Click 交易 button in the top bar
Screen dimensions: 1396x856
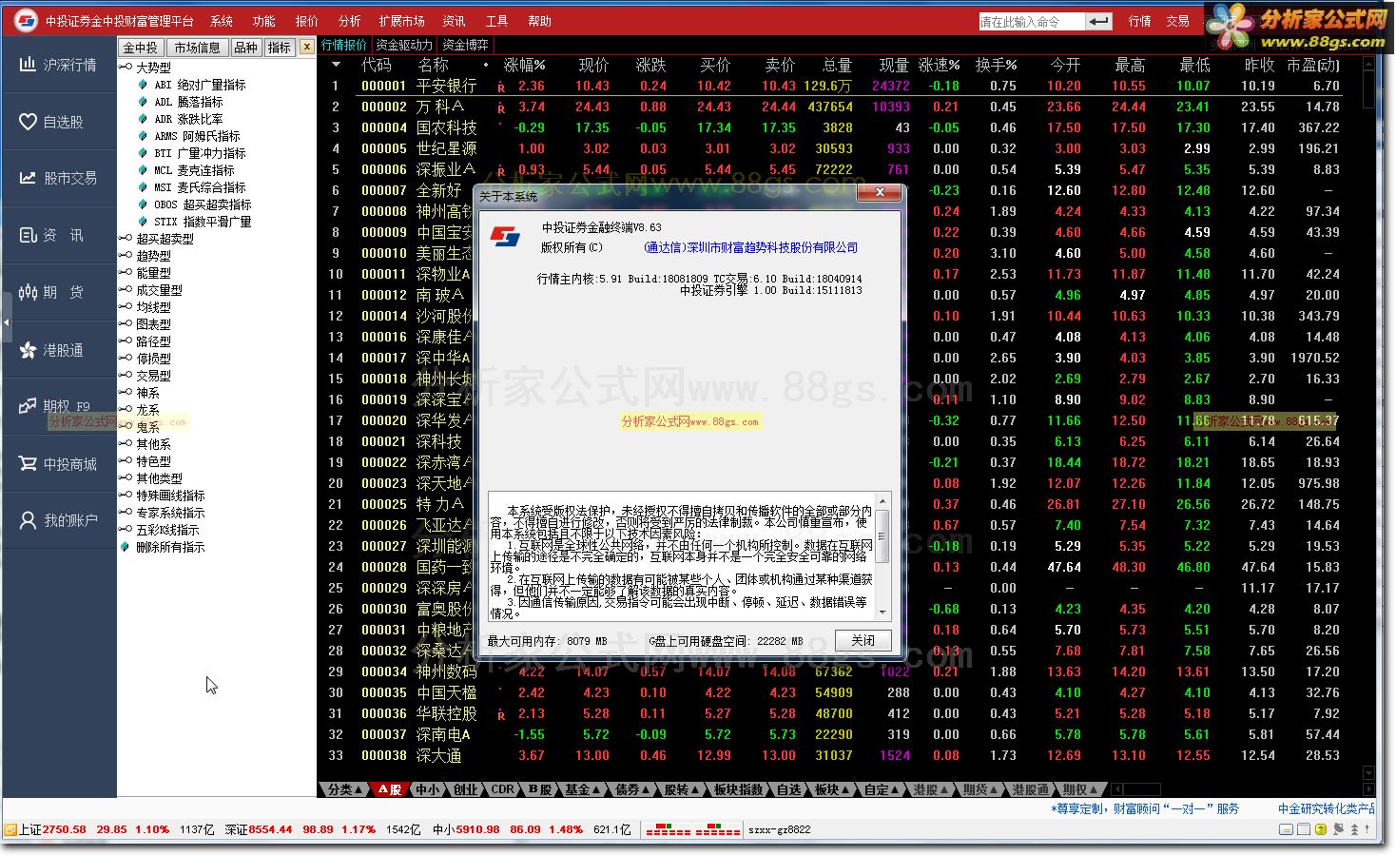(1177, 21)
